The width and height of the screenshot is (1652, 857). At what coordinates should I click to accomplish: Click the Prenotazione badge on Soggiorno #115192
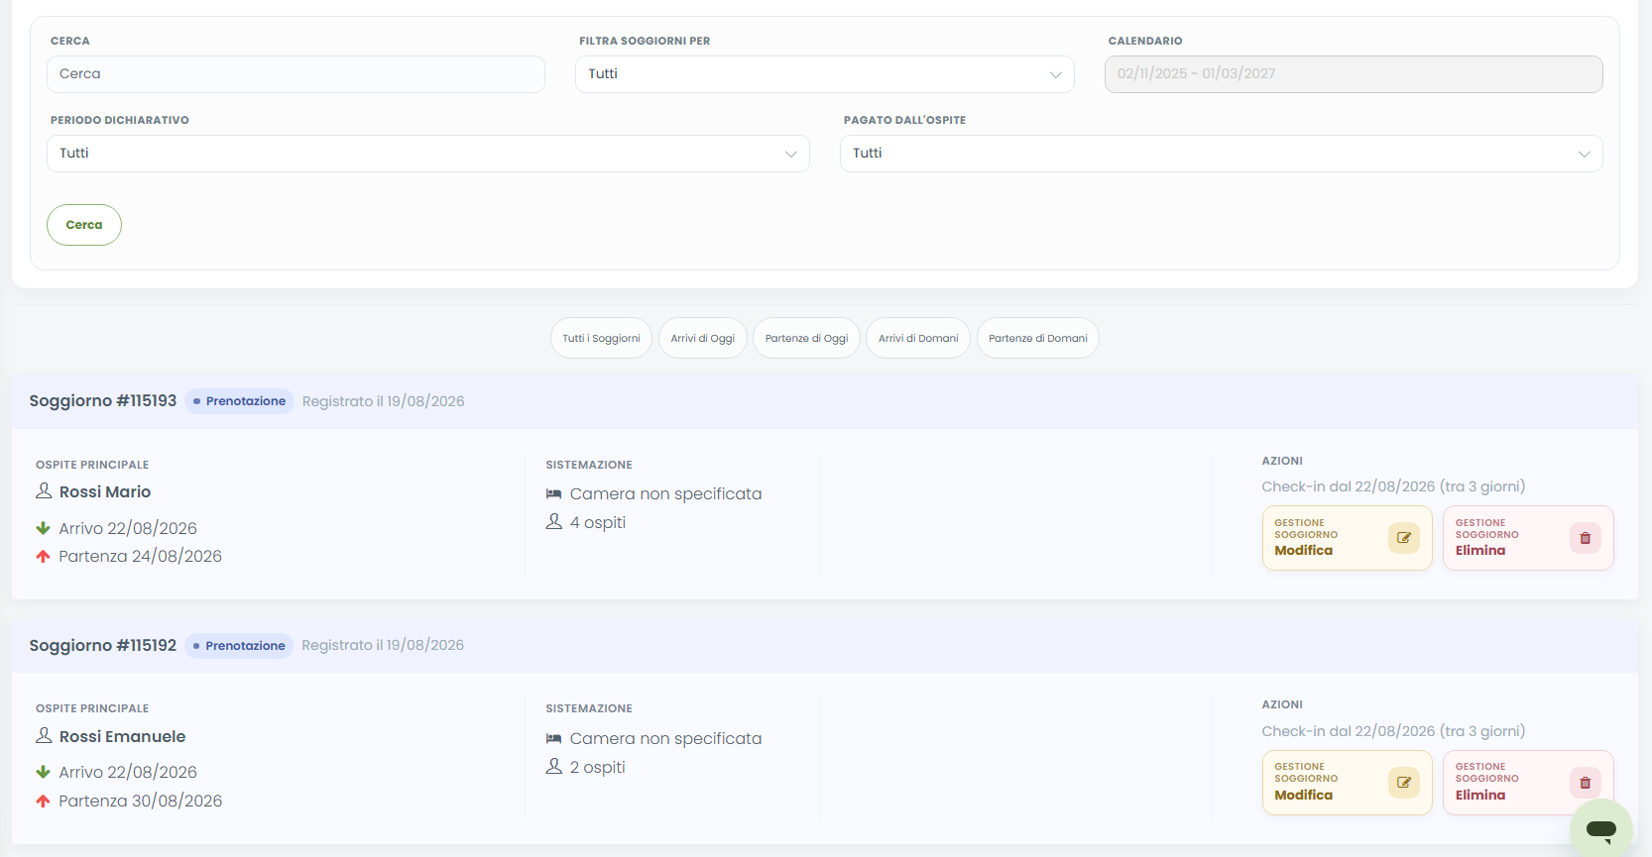click(x=239, y=646)
